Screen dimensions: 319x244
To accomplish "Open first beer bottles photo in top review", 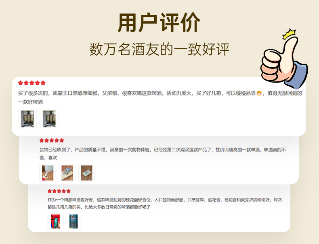I will 27,119.
